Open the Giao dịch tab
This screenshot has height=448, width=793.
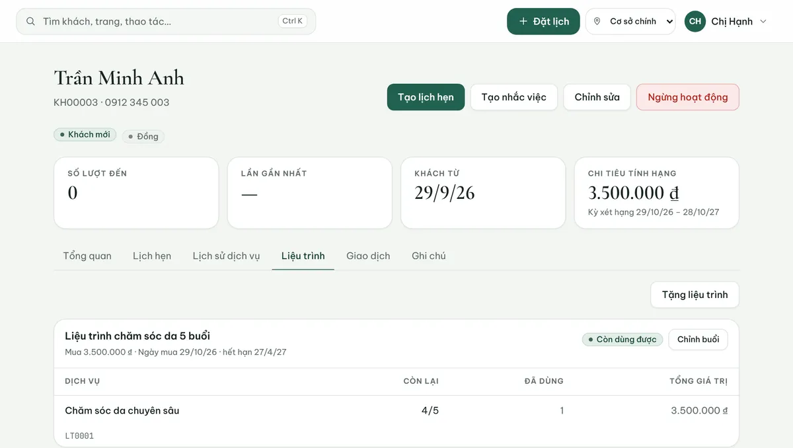(x=368, y=256)
